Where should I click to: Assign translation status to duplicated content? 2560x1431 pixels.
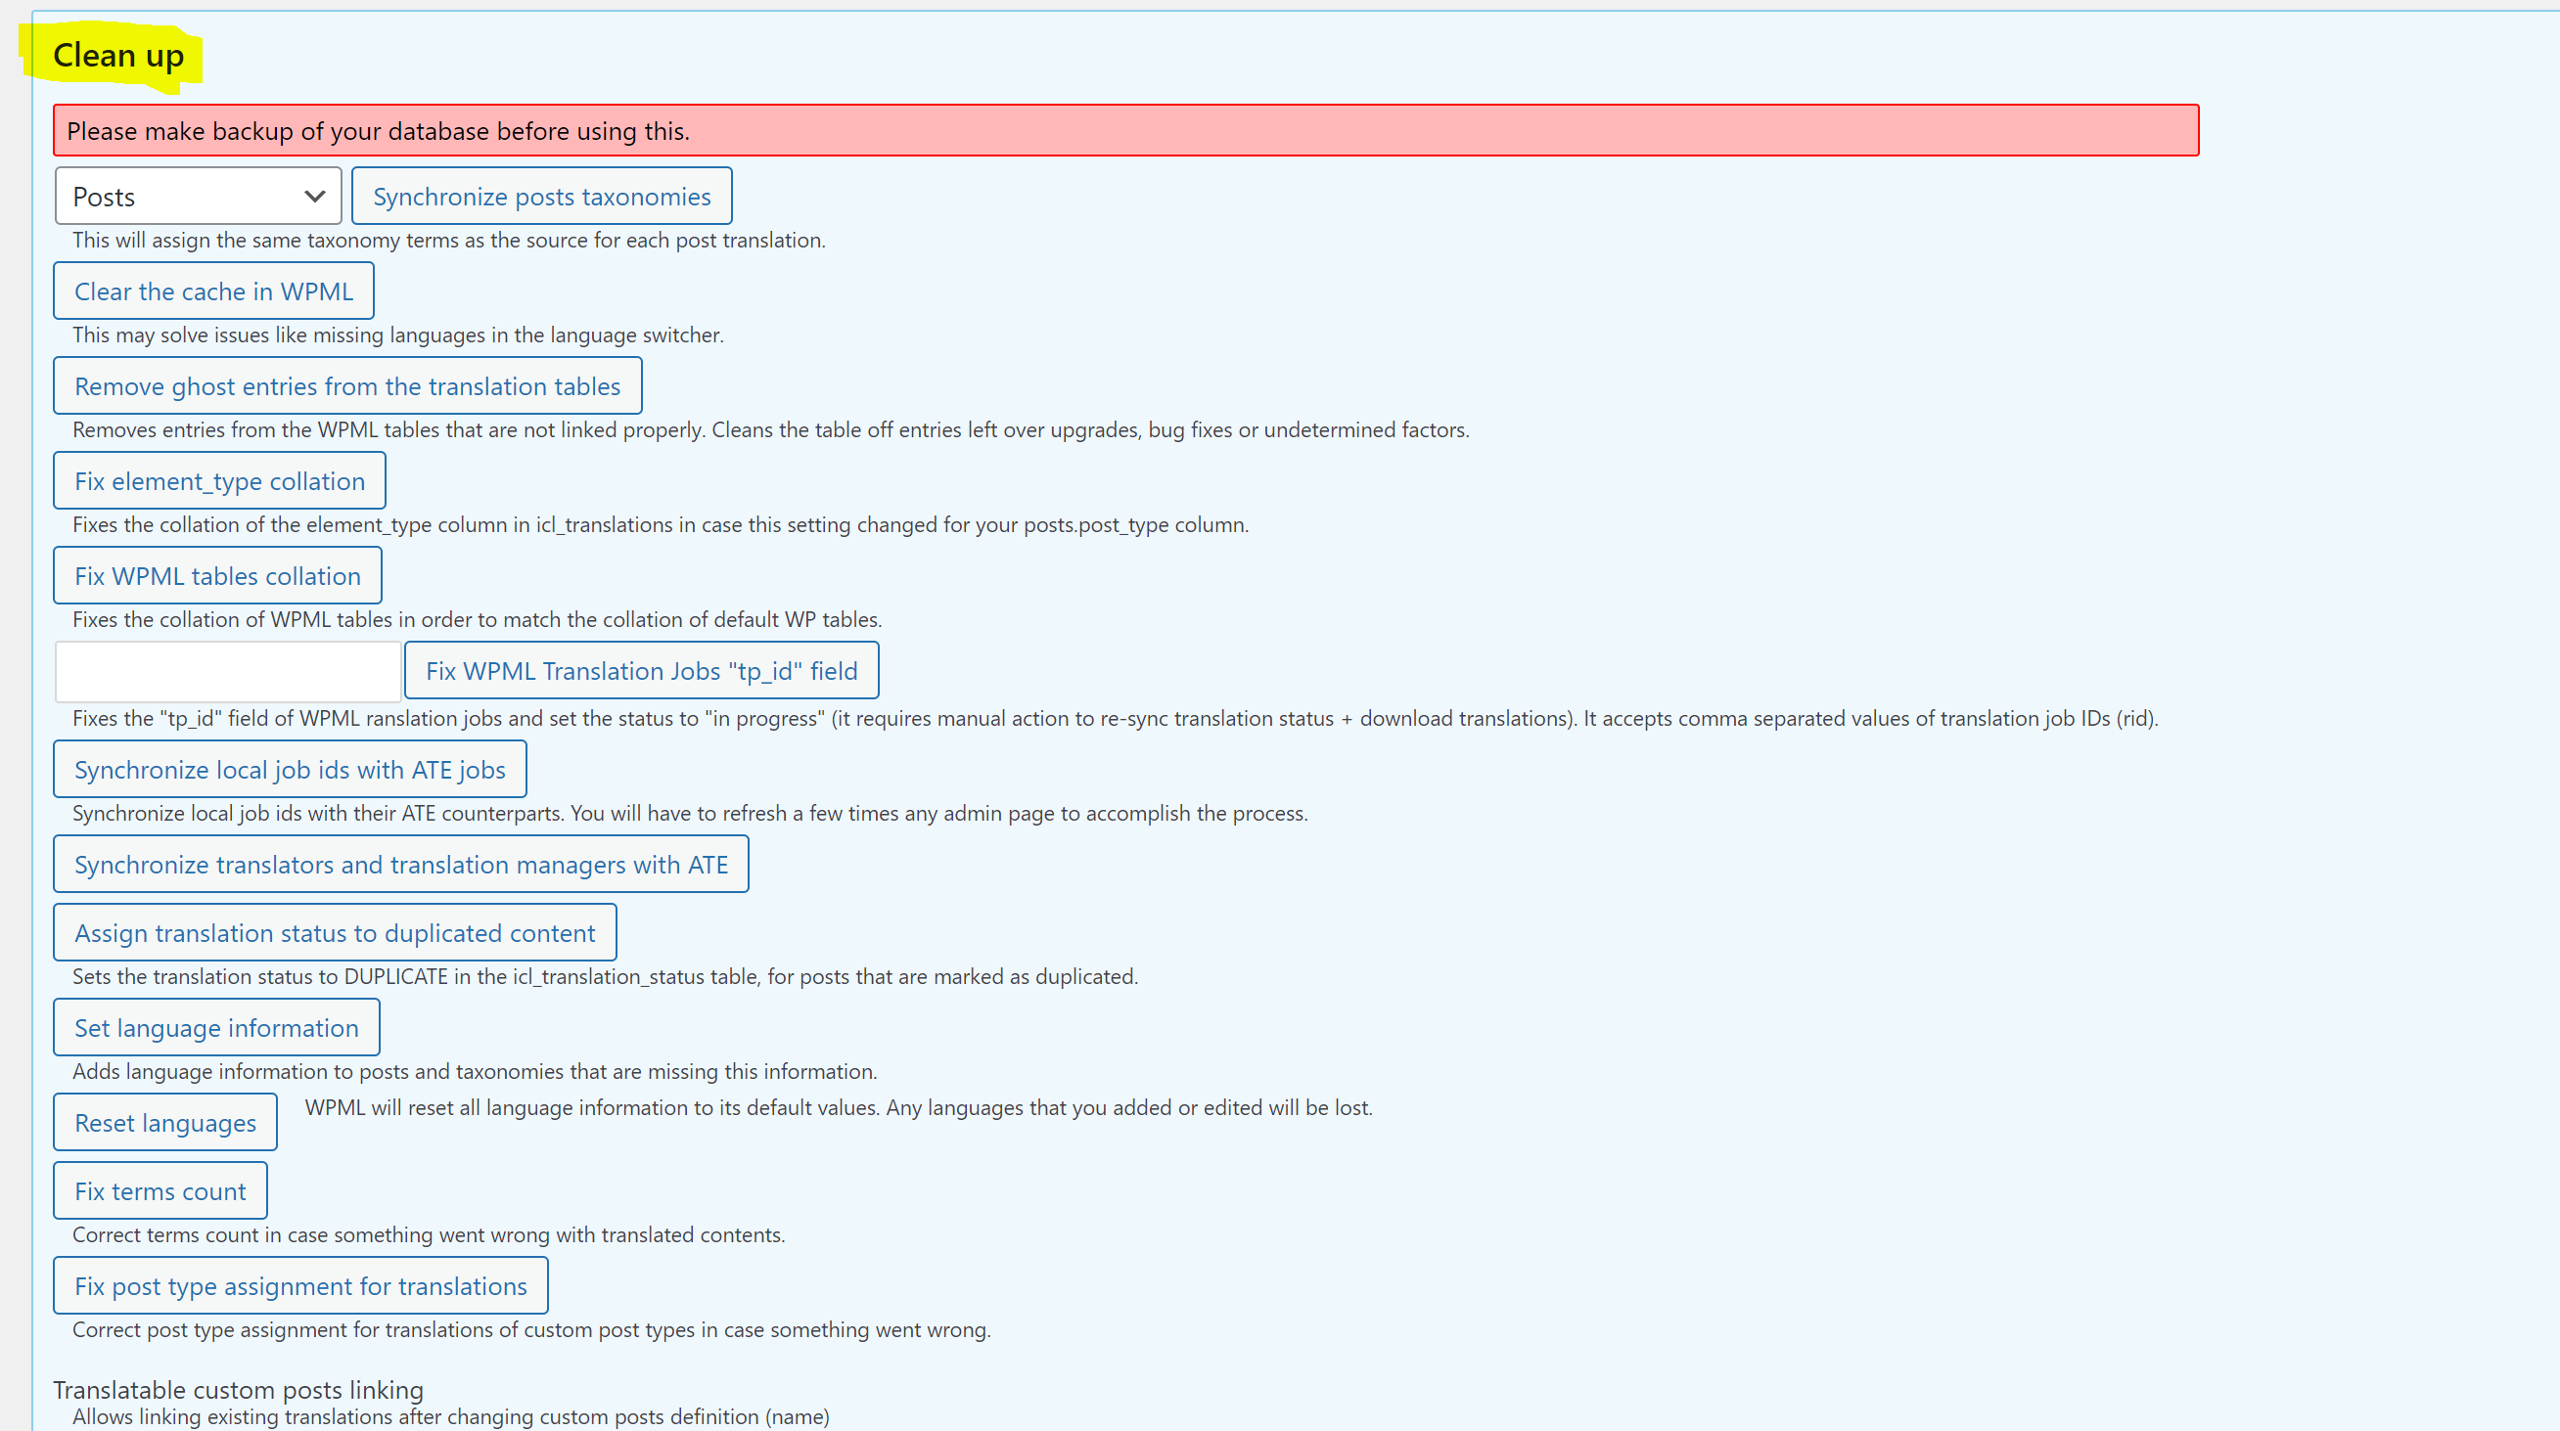click(335, 932)
